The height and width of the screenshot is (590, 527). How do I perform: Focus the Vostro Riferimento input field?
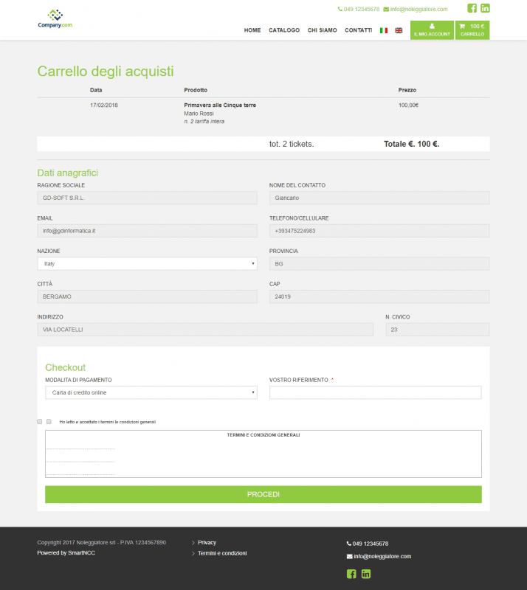[375, 392]
